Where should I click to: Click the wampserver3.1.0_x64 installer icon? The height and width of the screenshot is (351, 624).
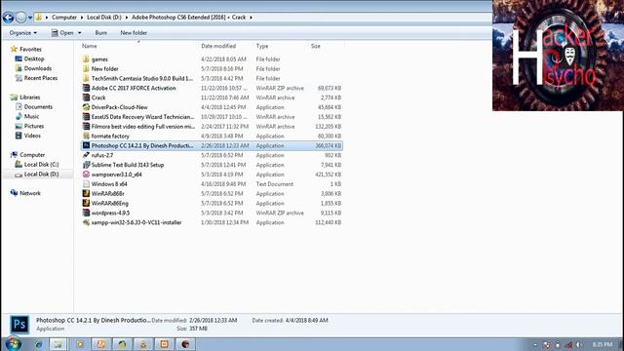point(86,175)
